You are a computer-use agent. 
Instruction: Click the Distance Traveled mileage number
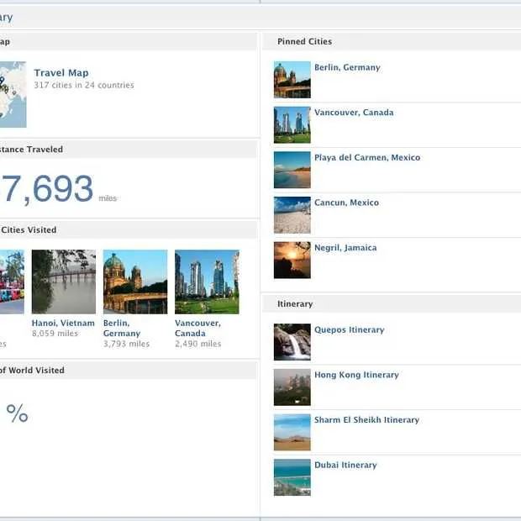(x=46, y=189)
